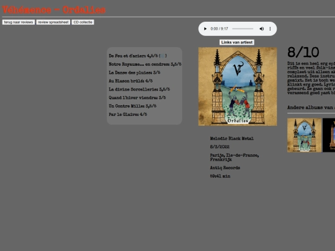335x251 pixels.
Task: Open the 'review spreadsheet' button
Action: 53,22
